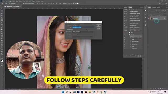This screenshot has width=168, height=94.
Task: Select the Gradient tool
Action: [x=2, y=36]
